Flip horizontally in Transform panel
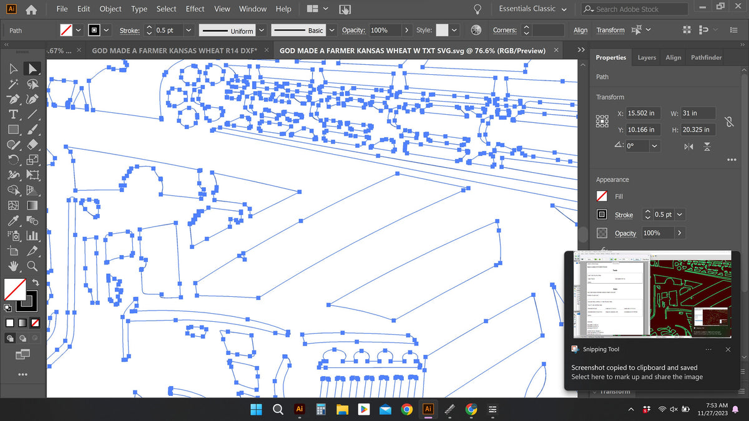749x421 pixels. pyautogui.click(x=688, y=146)
